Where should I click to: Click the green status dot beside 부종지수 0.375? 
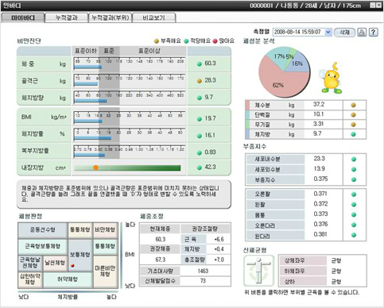coord(354,179)
